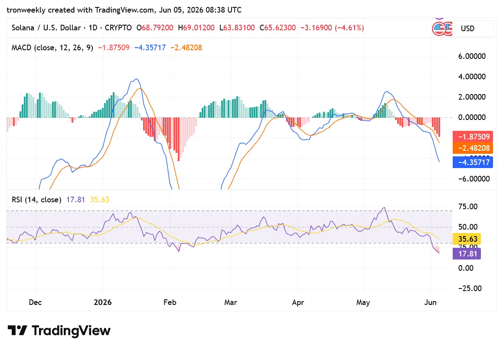
Task: Click the 75.00 RSI axis label
Action: click(468, 207)
